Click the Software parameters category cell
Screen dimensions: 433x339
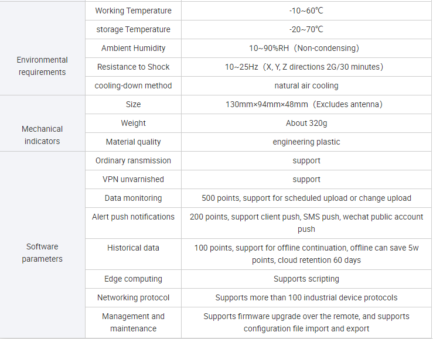click(x=42, y=253)
